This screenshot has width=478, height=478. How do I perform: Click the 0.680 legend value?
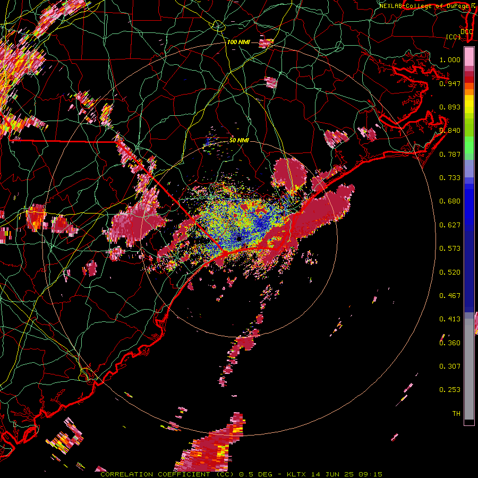[x=450, y=201]
